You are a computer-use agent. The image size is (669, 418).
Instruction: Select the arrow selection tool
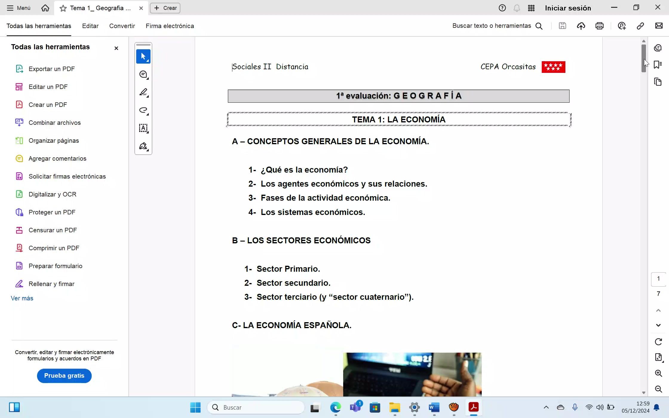pyautogui.click(x=143, y=56)
